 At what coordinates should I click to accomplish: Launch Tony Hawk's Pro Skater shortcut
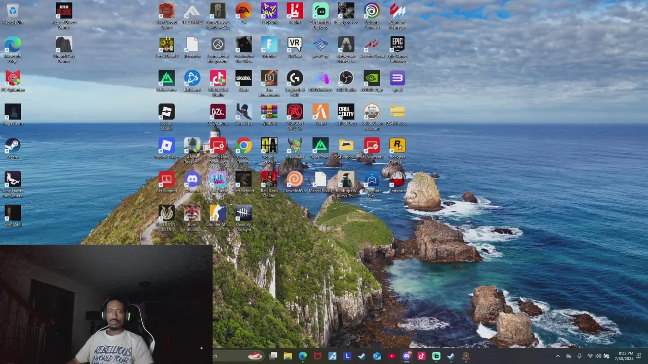click(x=13, y=185)
